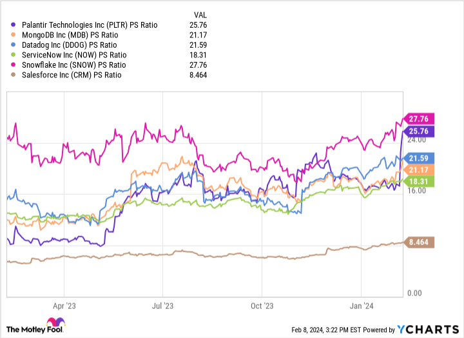
Task: Click the Motley Fool jester hat icon
Action: pos(55,323)
